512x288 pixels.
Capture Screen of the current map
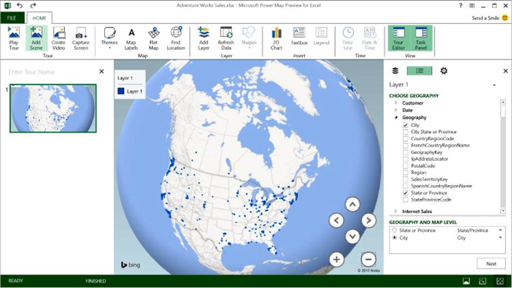click(81, 39)
